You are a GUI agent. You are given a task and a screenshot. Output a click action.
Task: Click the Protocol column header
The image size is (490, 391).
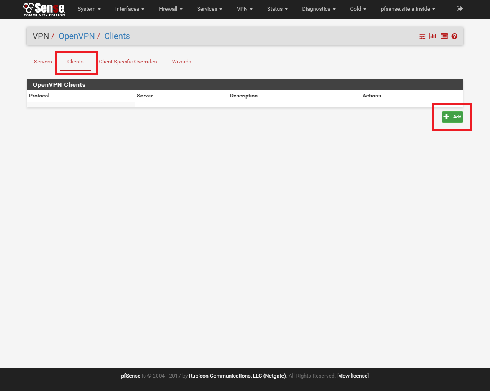click(39, 96)
